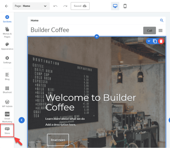This screenshot has height=148, width=170.
Task: Switch to mobile preview icon
Action: [125, 6]
